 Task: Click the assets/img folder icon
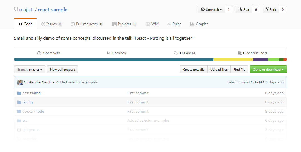coord(19,93)
